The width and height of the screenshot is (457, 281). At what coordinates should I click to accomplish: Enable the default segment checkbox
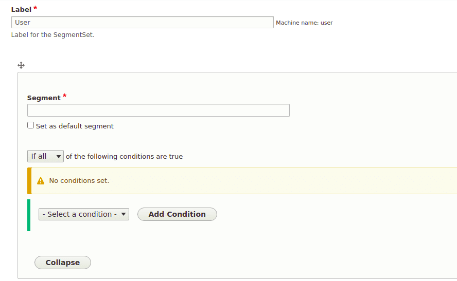coord(31,125)
